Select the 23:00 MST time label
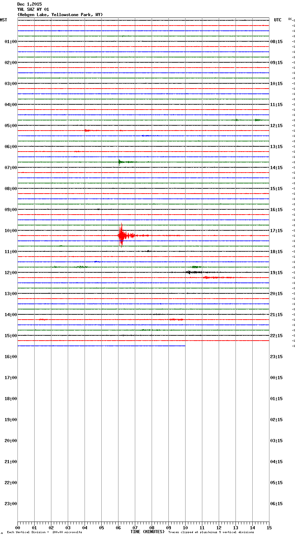The image size is (297, 537). click(x=11, y=504)
